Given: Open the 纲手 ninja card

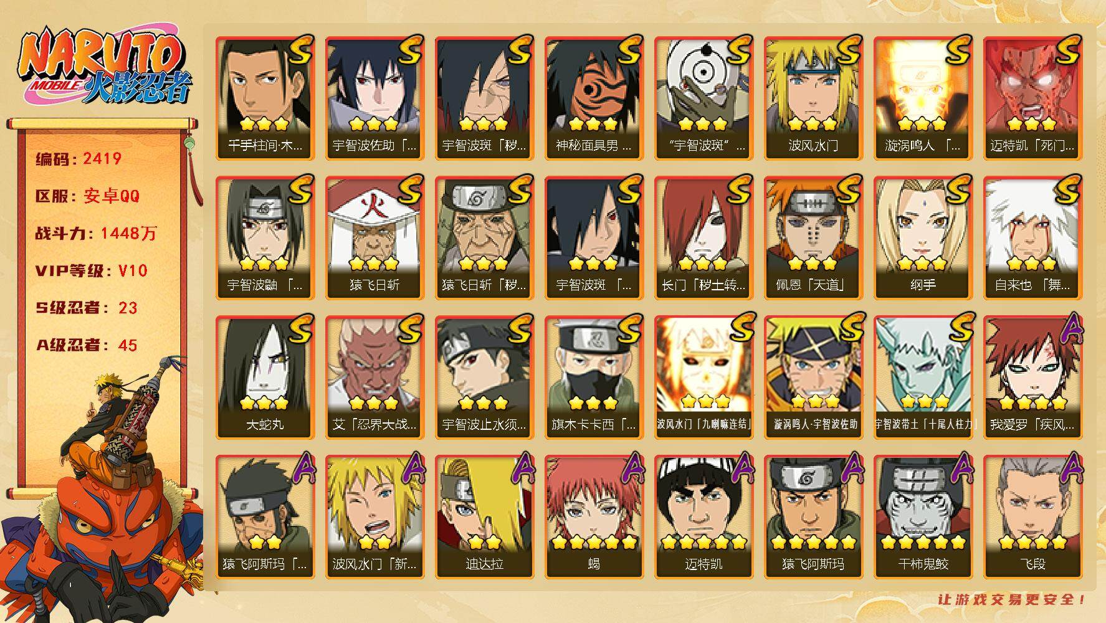Looking at the screenshot, I should pyautogui.click(x=923, y=237).
